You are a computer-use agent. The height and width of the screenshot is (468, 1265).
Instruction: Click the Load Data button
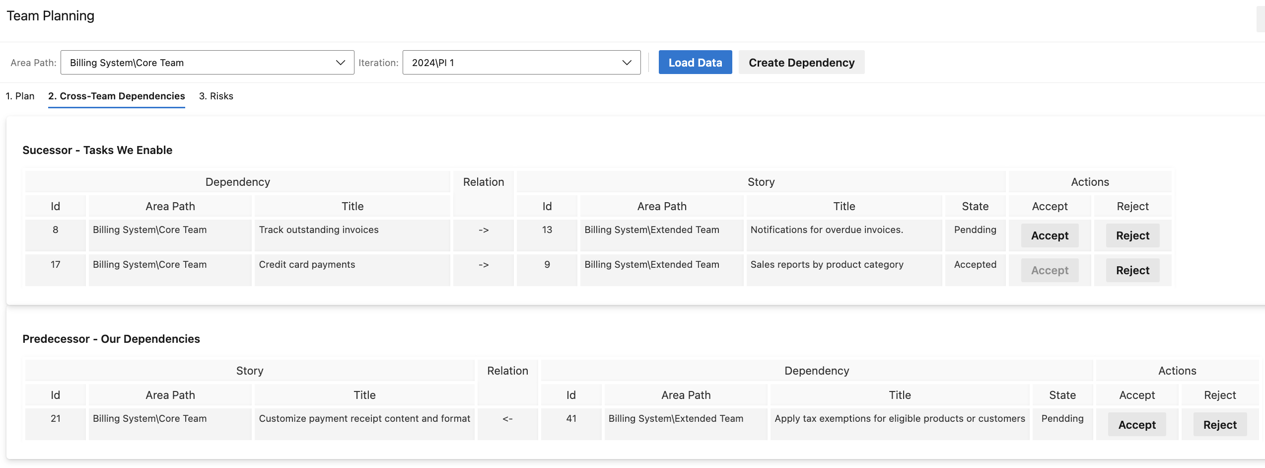tap(695, 62)
